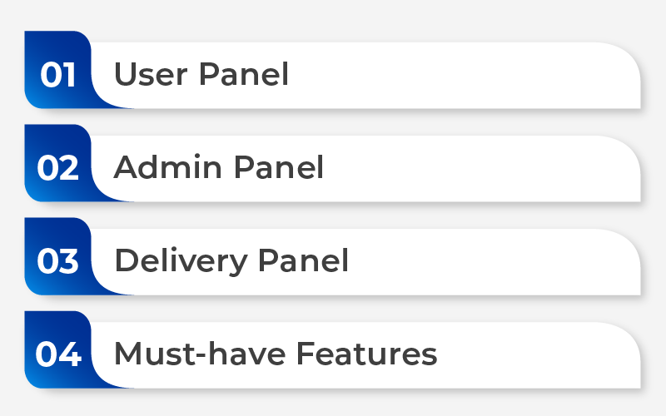Viewport: 666px width, 416px height.
Task: Click the word "User" in the first row
Action: (151, 74)
